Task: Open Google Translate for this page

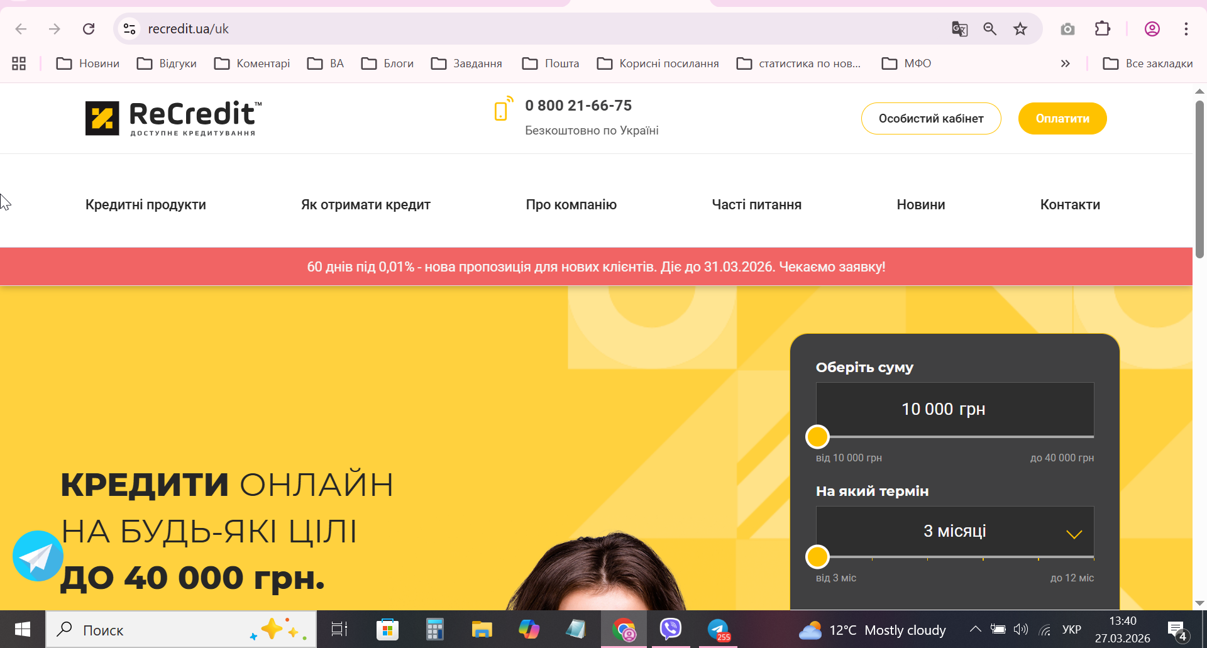Action: [959, 29]
